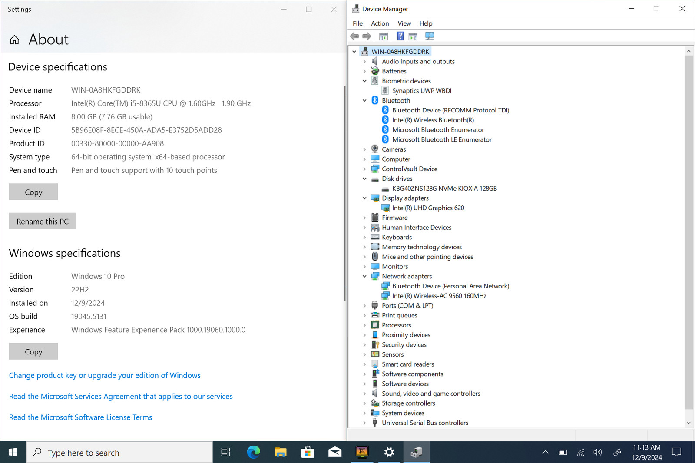Show hidden system tray icons

coord(546,453)
